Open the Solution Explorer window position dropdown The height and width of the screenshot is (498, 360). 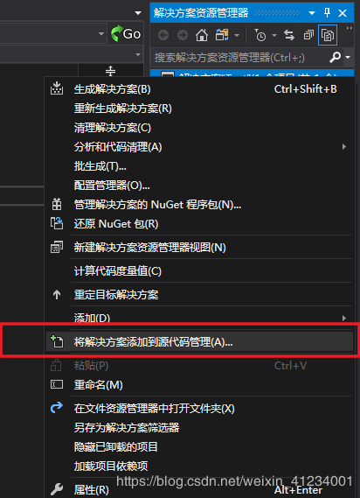[312, 13]
